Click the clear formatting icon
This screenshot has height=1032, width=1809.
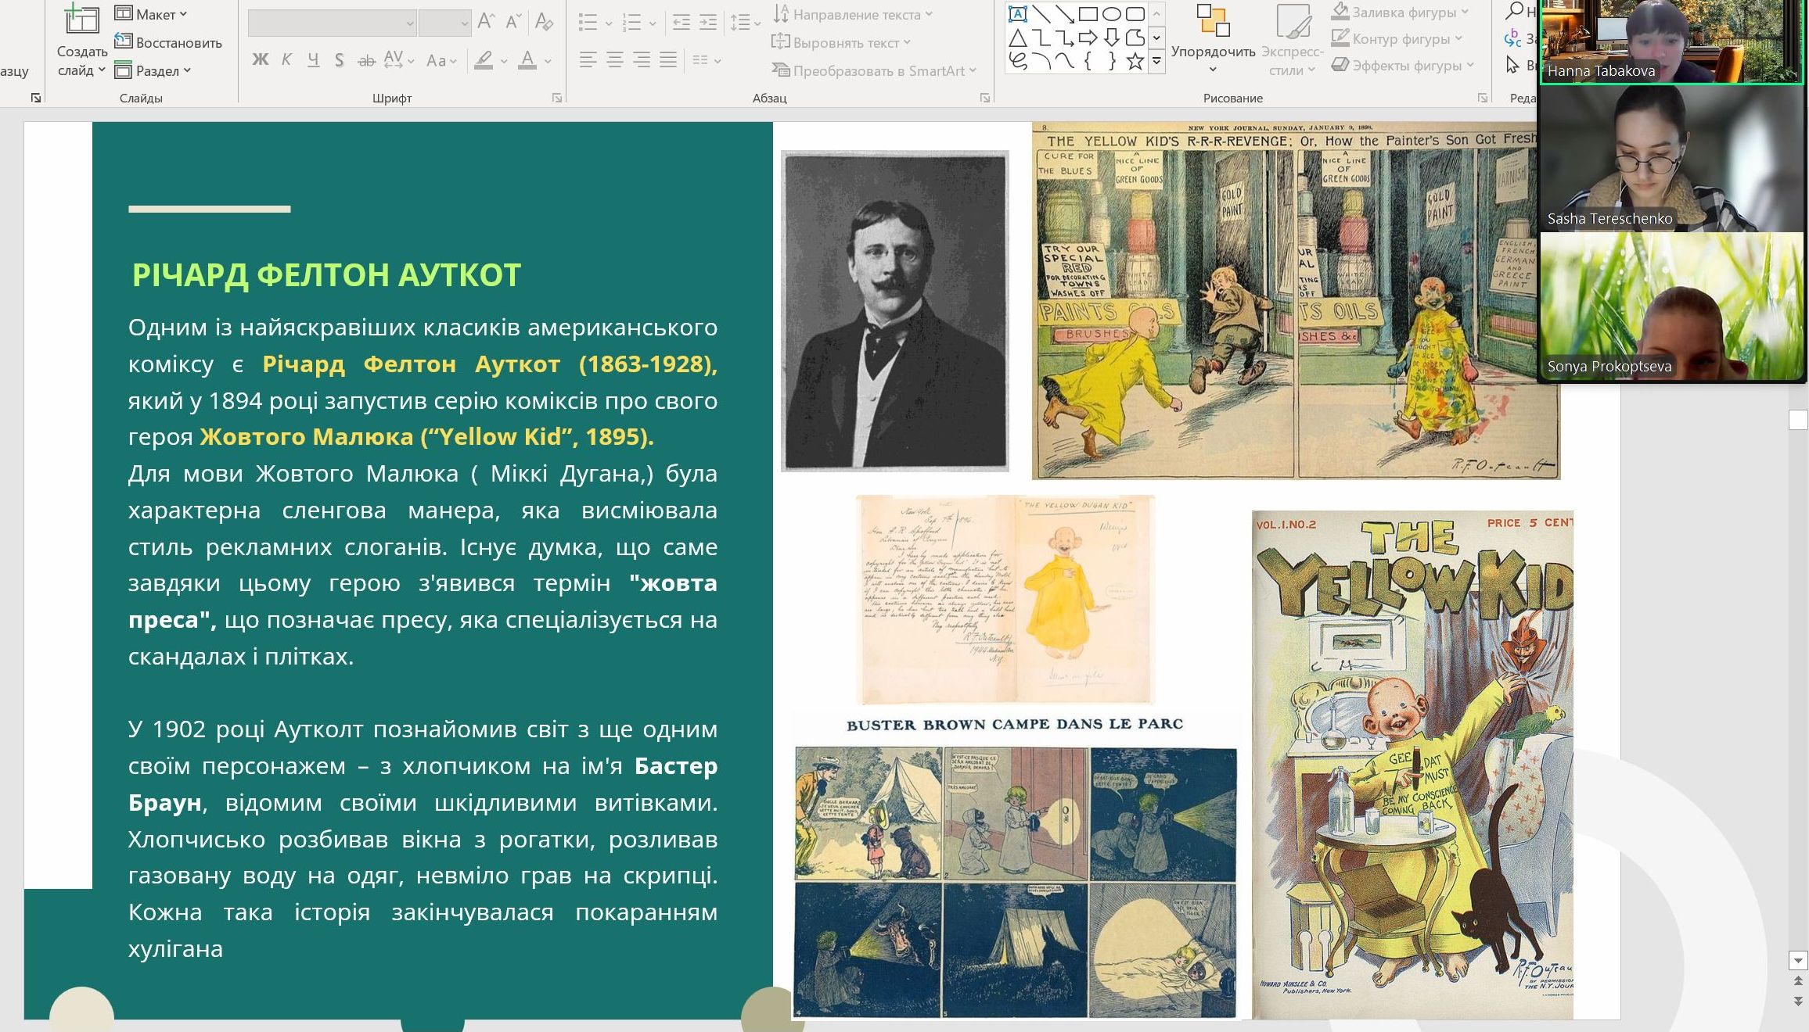[544, 21]
